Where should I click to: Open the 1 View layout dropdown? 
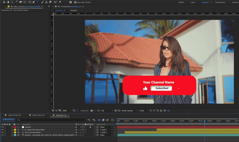(x=143, y=111)
